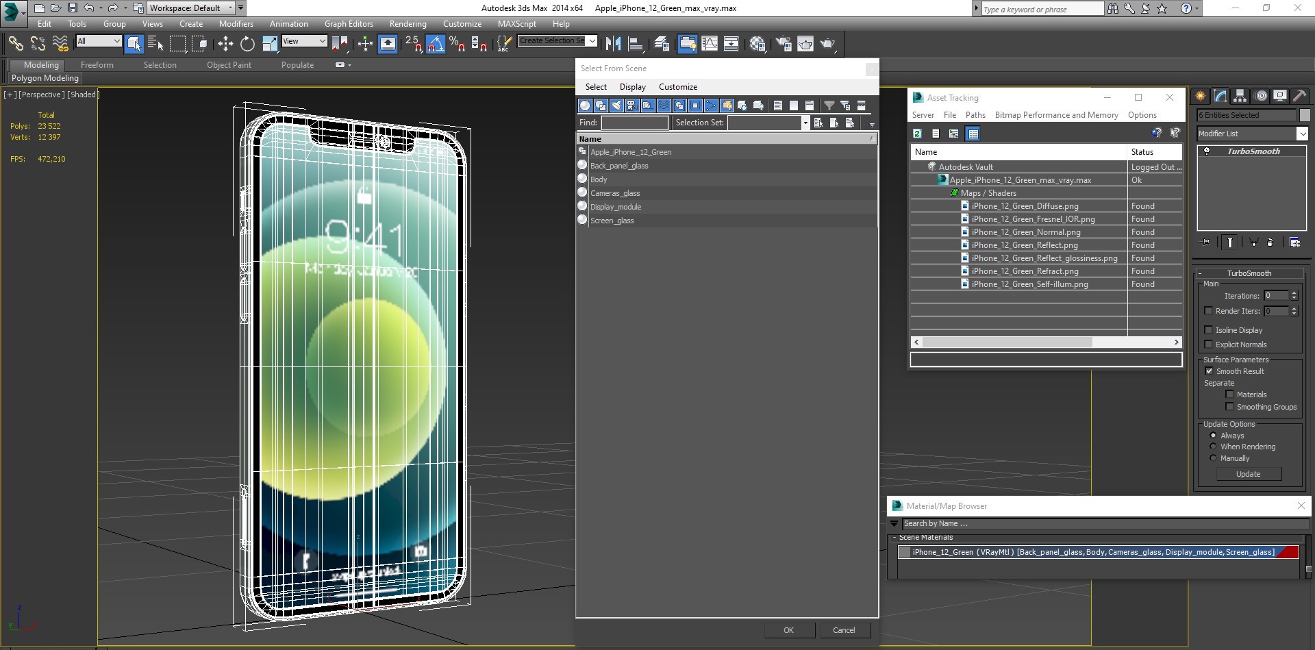Click Remove Modifier trash icon in stack
Viewport: 1315px width, 650px height.
pos(1270,242)
